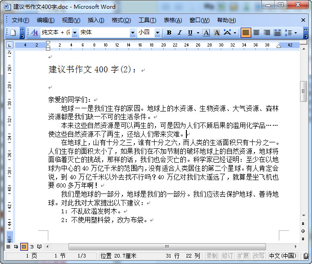Viewport: 312px width, 264px height.
Task: Toggle Distributed alignment
Action: point(277,33)
